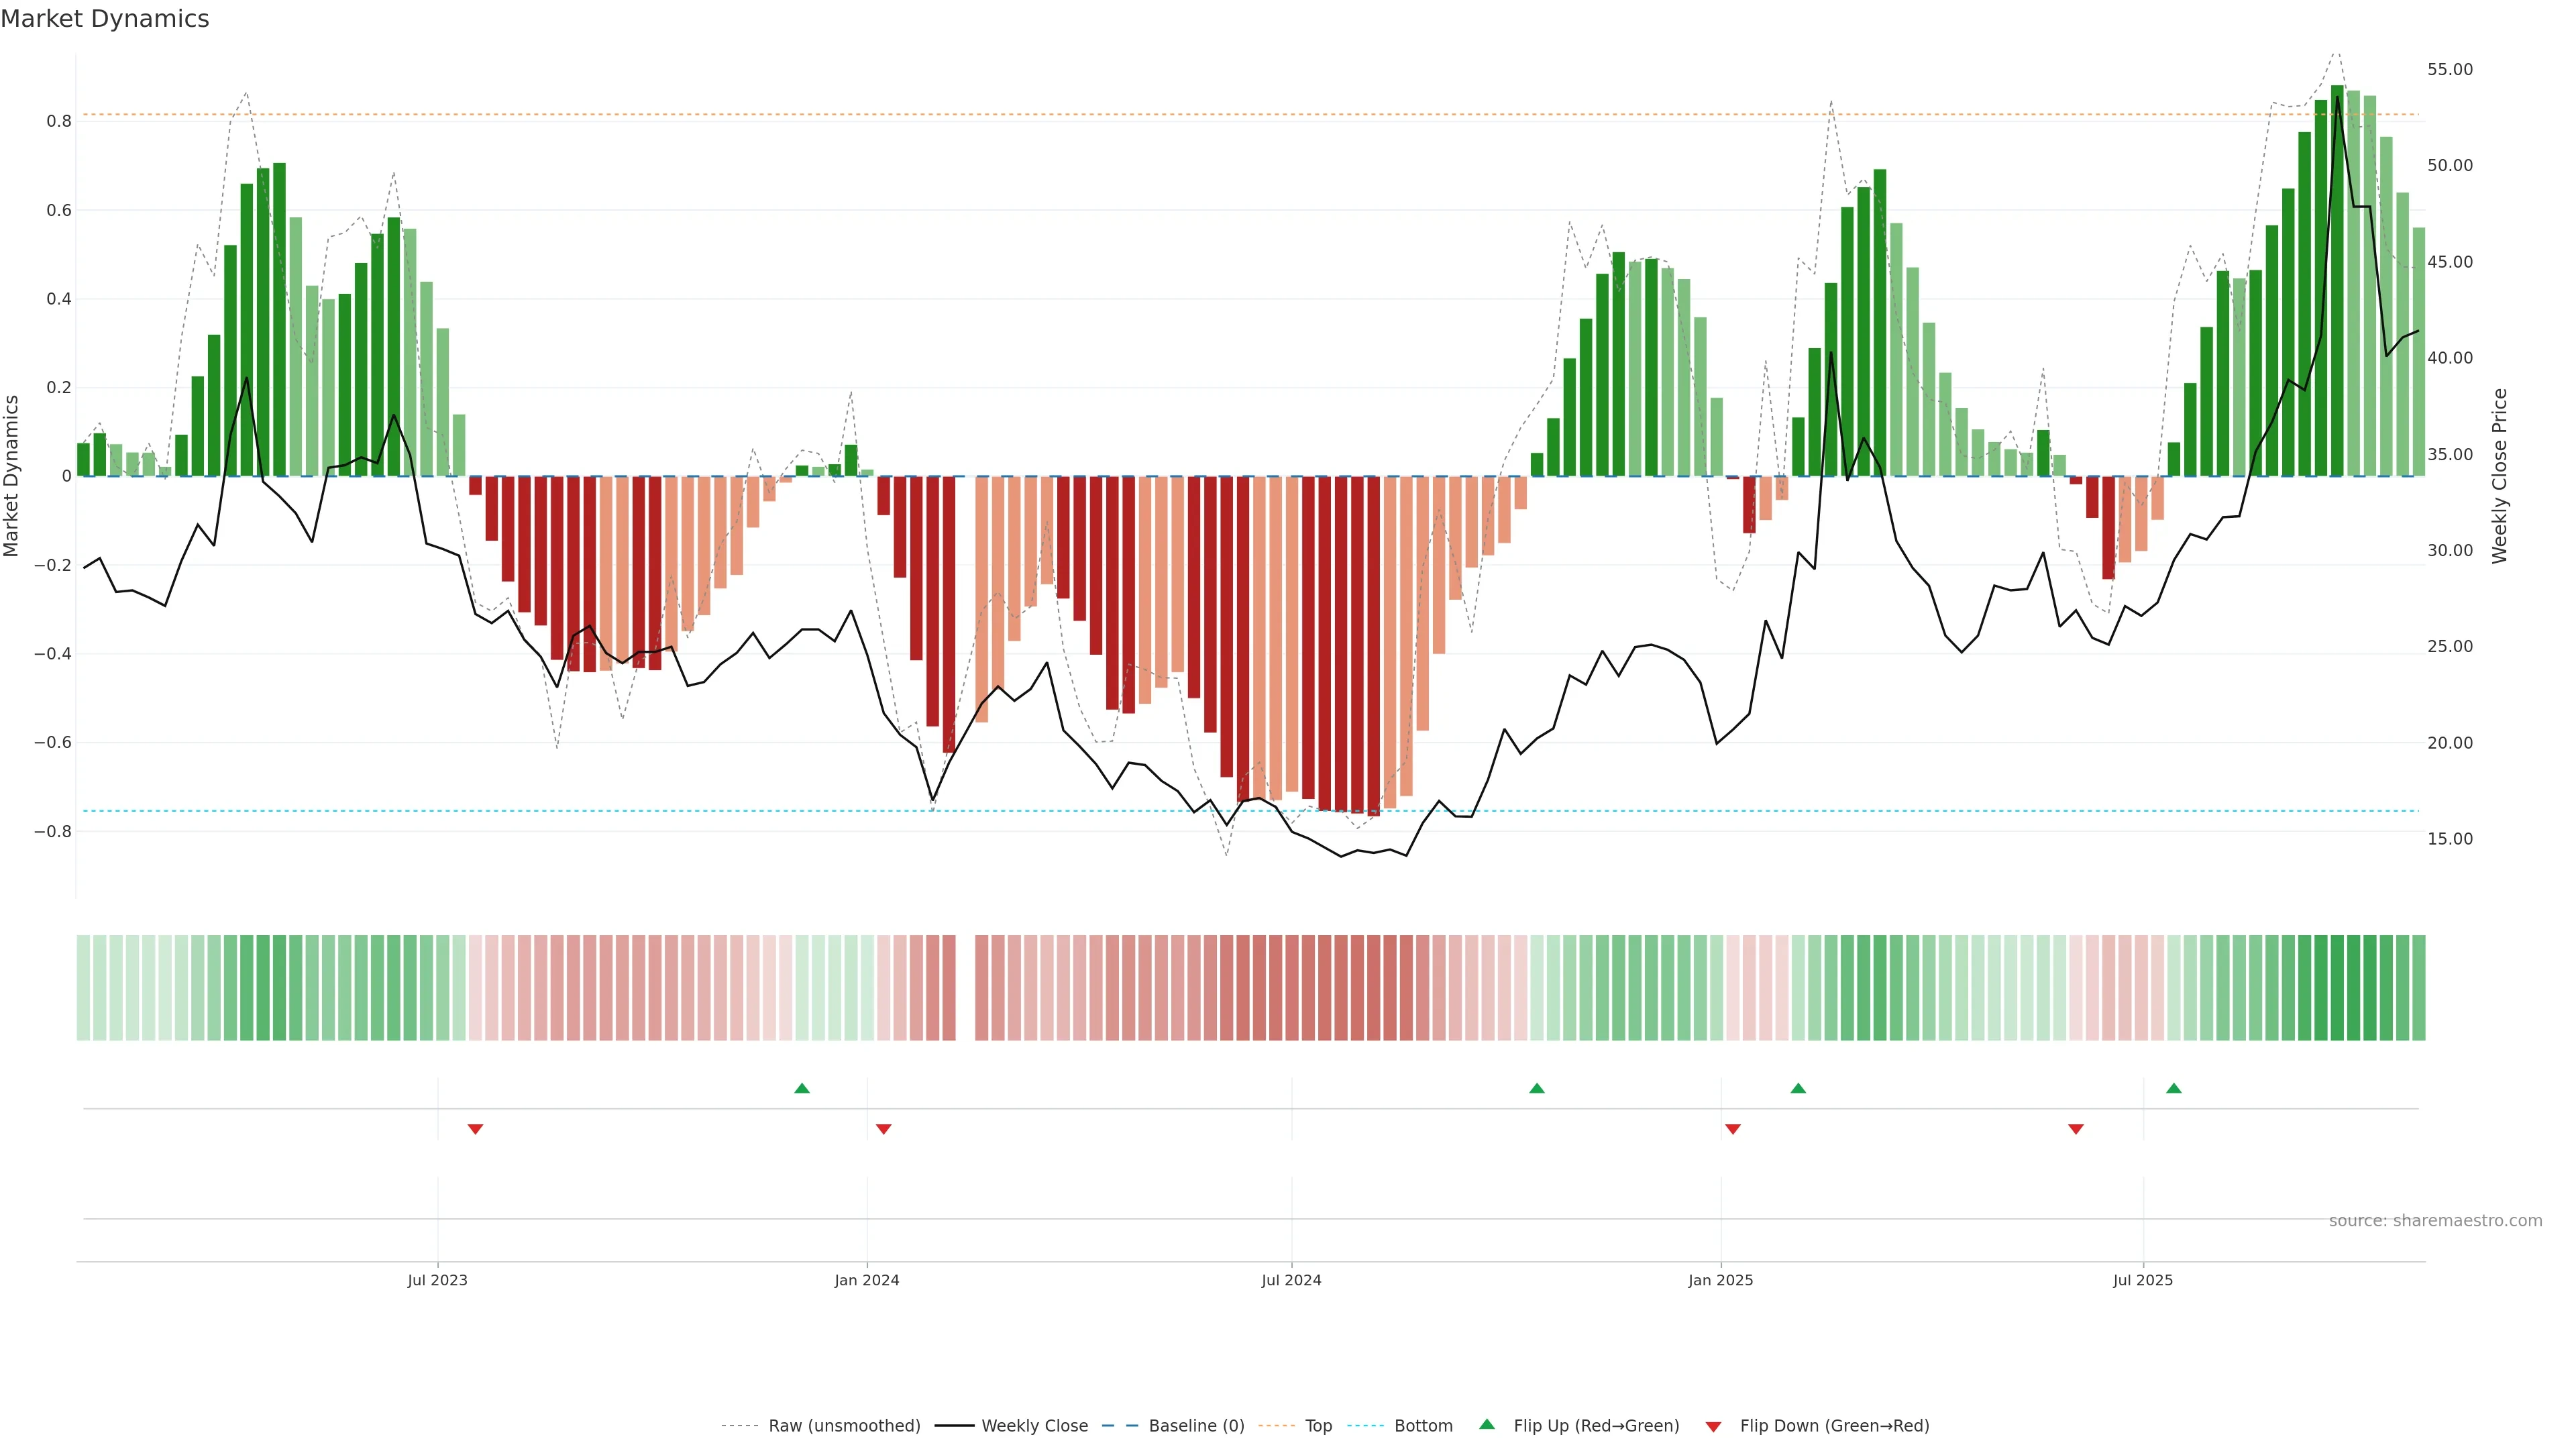Click the Flip Up marker before January 2024
The height and width of the screenshot is (1449, 2576).
(801, 1088)
